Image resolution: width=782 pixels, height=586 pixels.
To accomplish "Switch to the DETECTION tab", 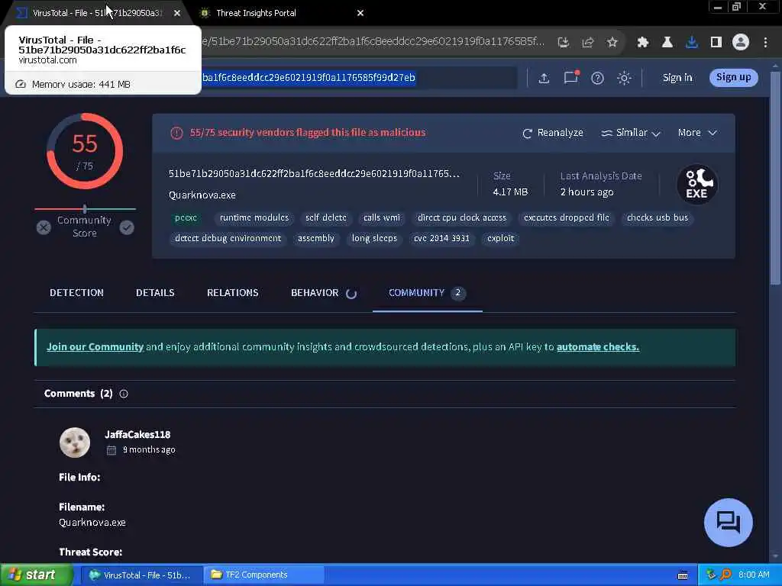I will click(77, 292).
